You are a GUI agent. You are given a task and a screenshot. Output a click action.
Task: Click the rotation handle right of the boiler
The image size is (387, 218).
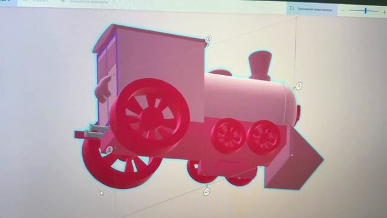299,86
